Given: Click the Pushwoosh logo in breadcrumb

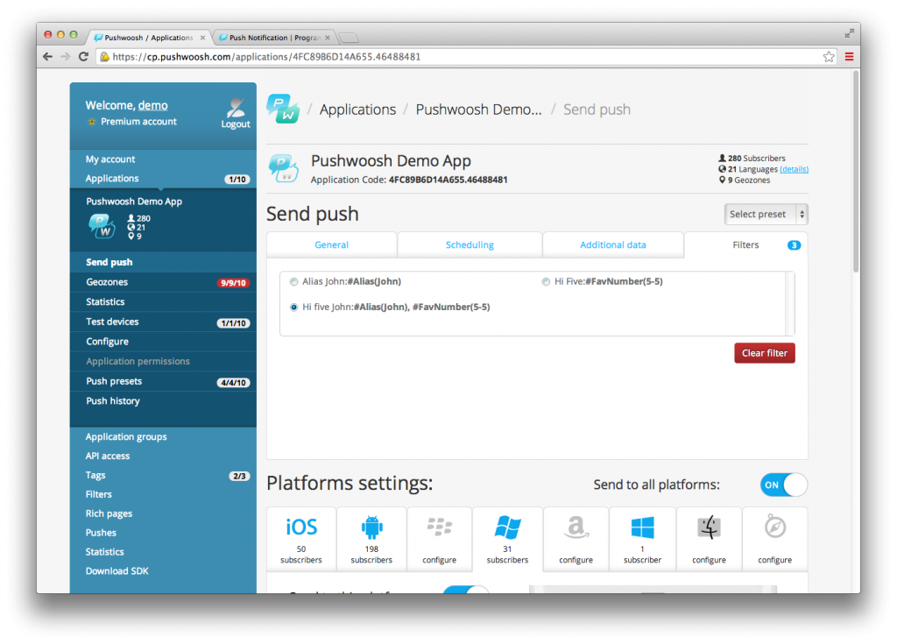Looking at the screenshot, I should click(283, 109).
